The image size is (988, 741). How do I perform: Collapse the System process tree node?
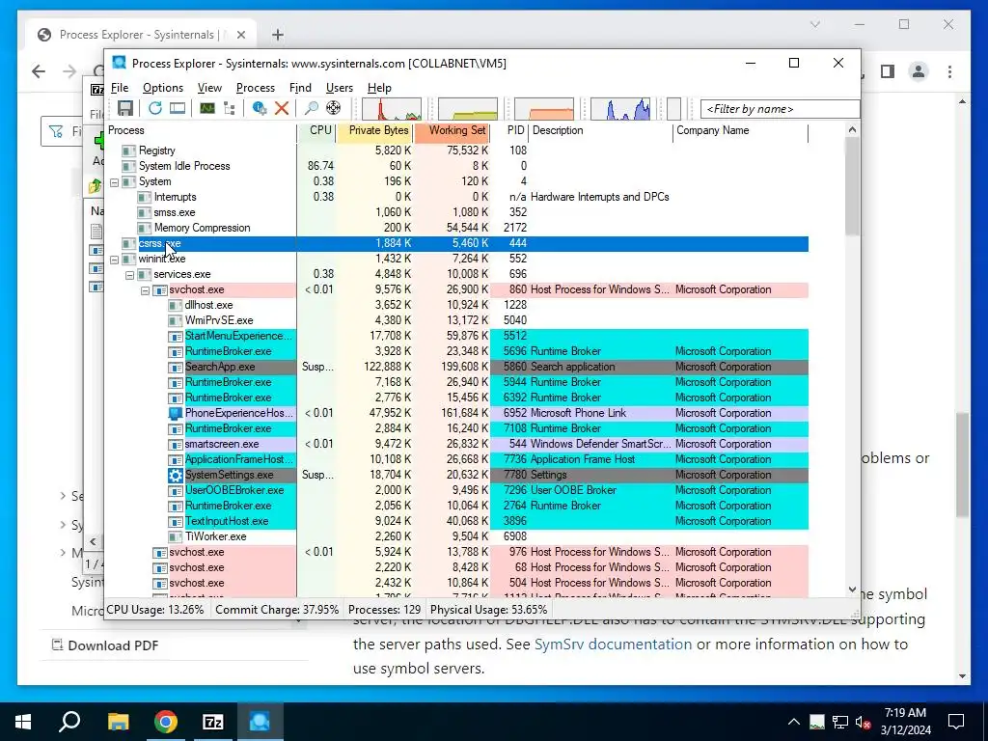pos(114,182)
